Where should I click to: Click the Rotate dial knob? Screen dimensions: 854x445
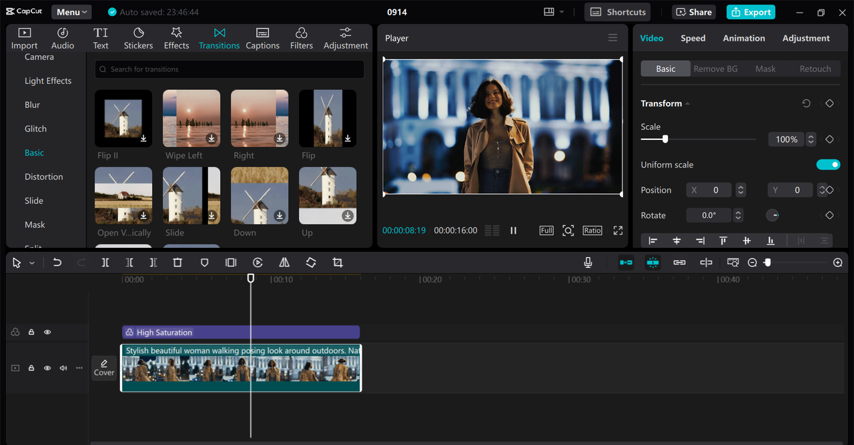(x=772, y=215)
